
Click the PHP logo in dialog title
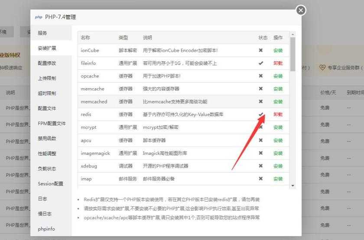(x=39, y=17)
